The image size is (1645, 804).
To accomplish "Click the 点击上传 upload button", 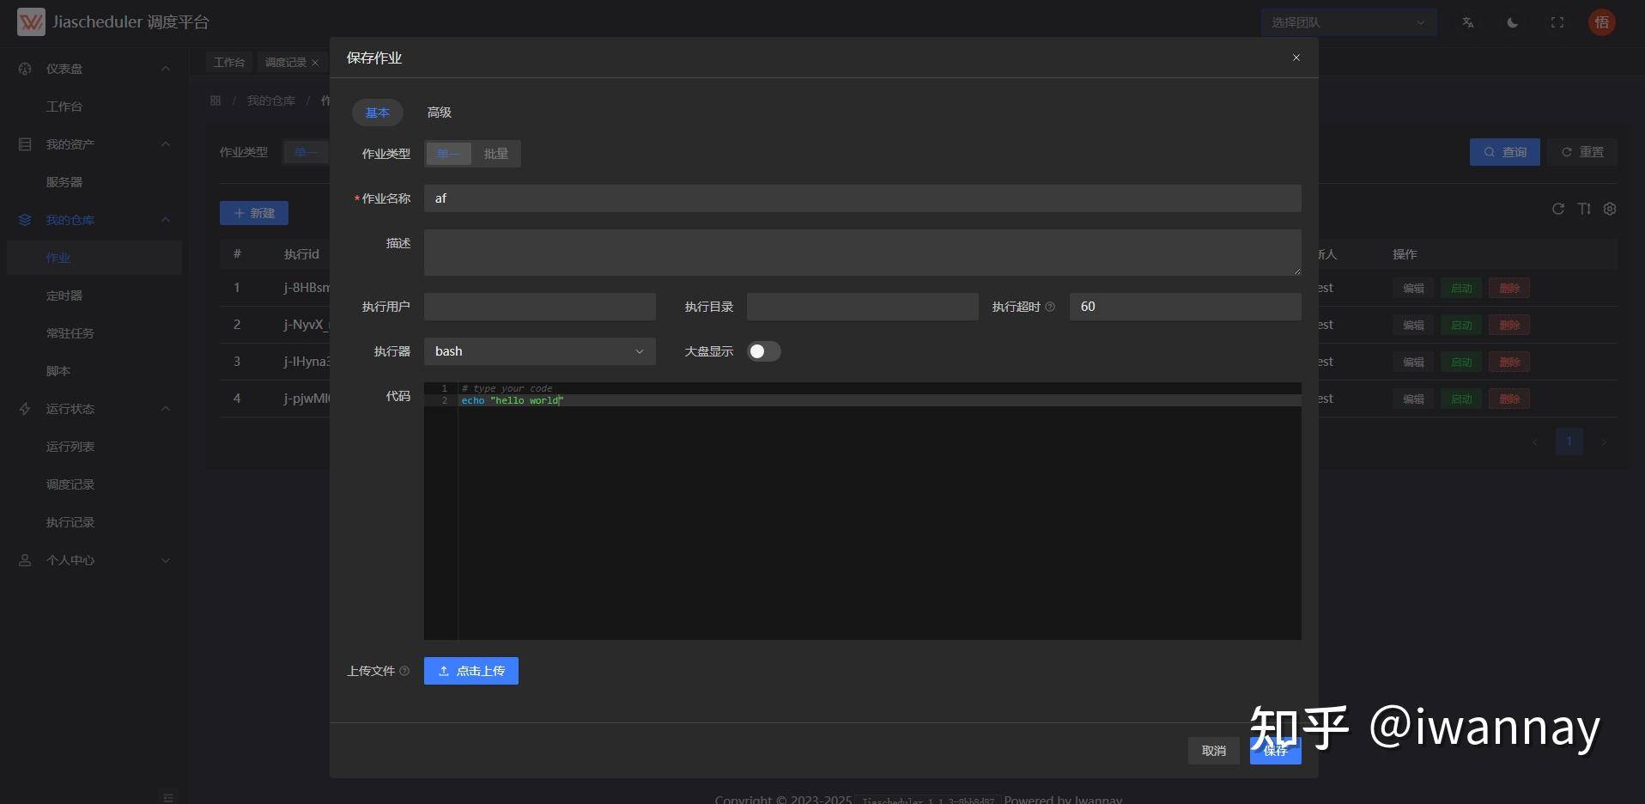I will pos(471,671).
